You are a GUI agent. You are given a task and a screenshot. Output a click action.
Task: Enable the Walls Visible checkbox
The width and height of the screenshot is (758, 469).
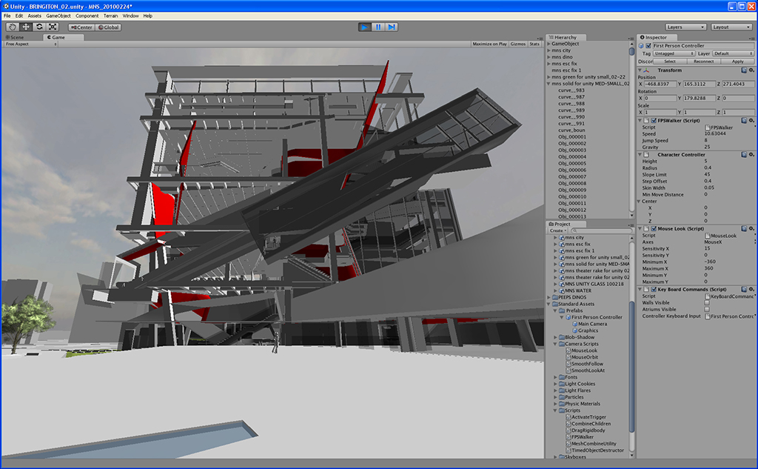tap(707, 303)
